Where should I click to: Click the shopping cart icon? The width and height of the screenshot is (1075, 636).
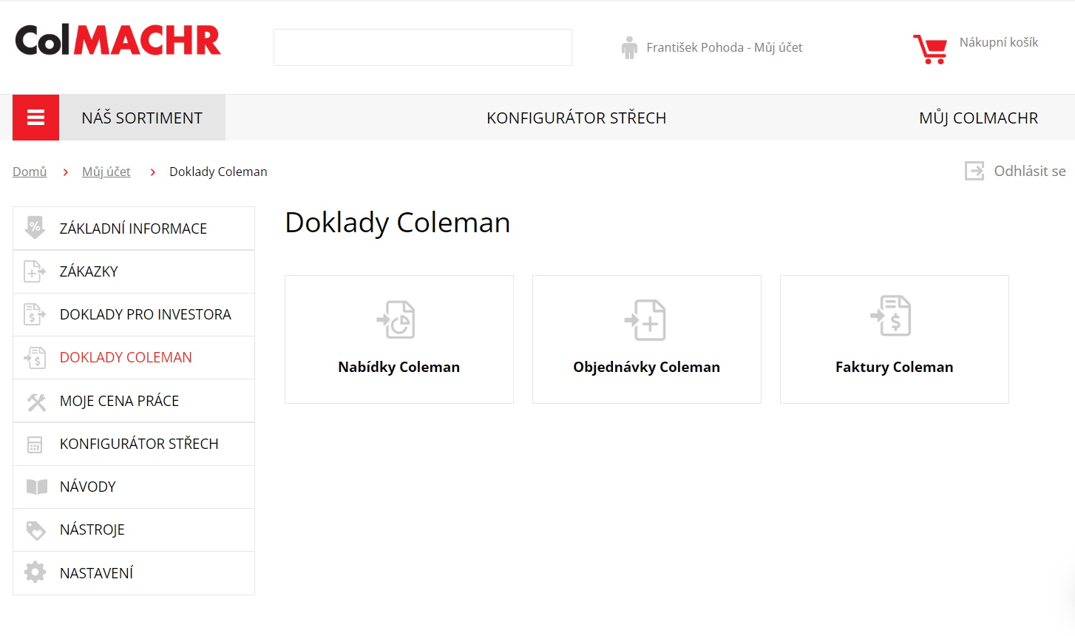(x=930, y=49)
